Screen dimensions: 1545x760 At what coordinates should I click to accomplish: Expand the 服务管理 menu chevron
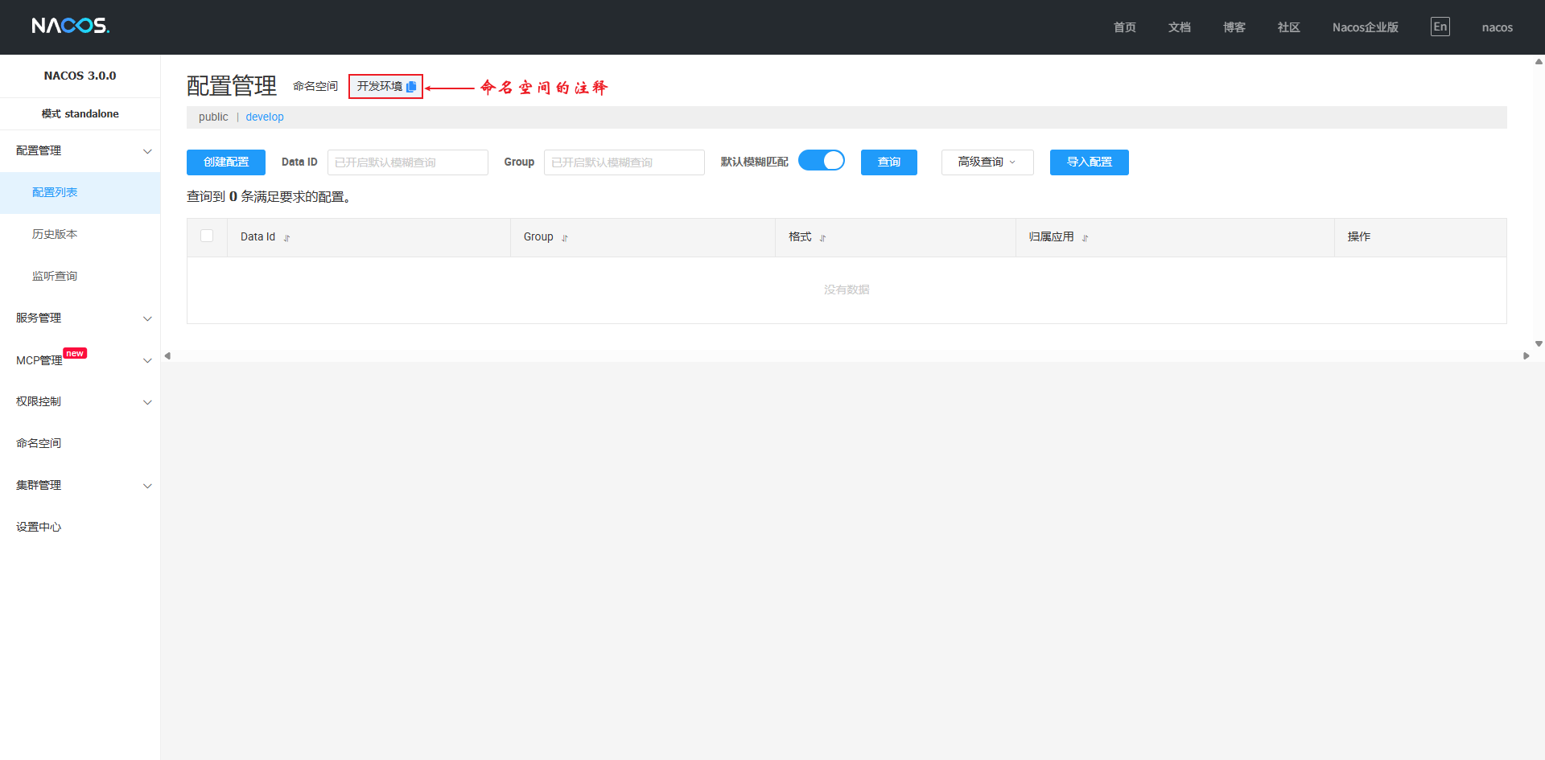pos(147,318)
